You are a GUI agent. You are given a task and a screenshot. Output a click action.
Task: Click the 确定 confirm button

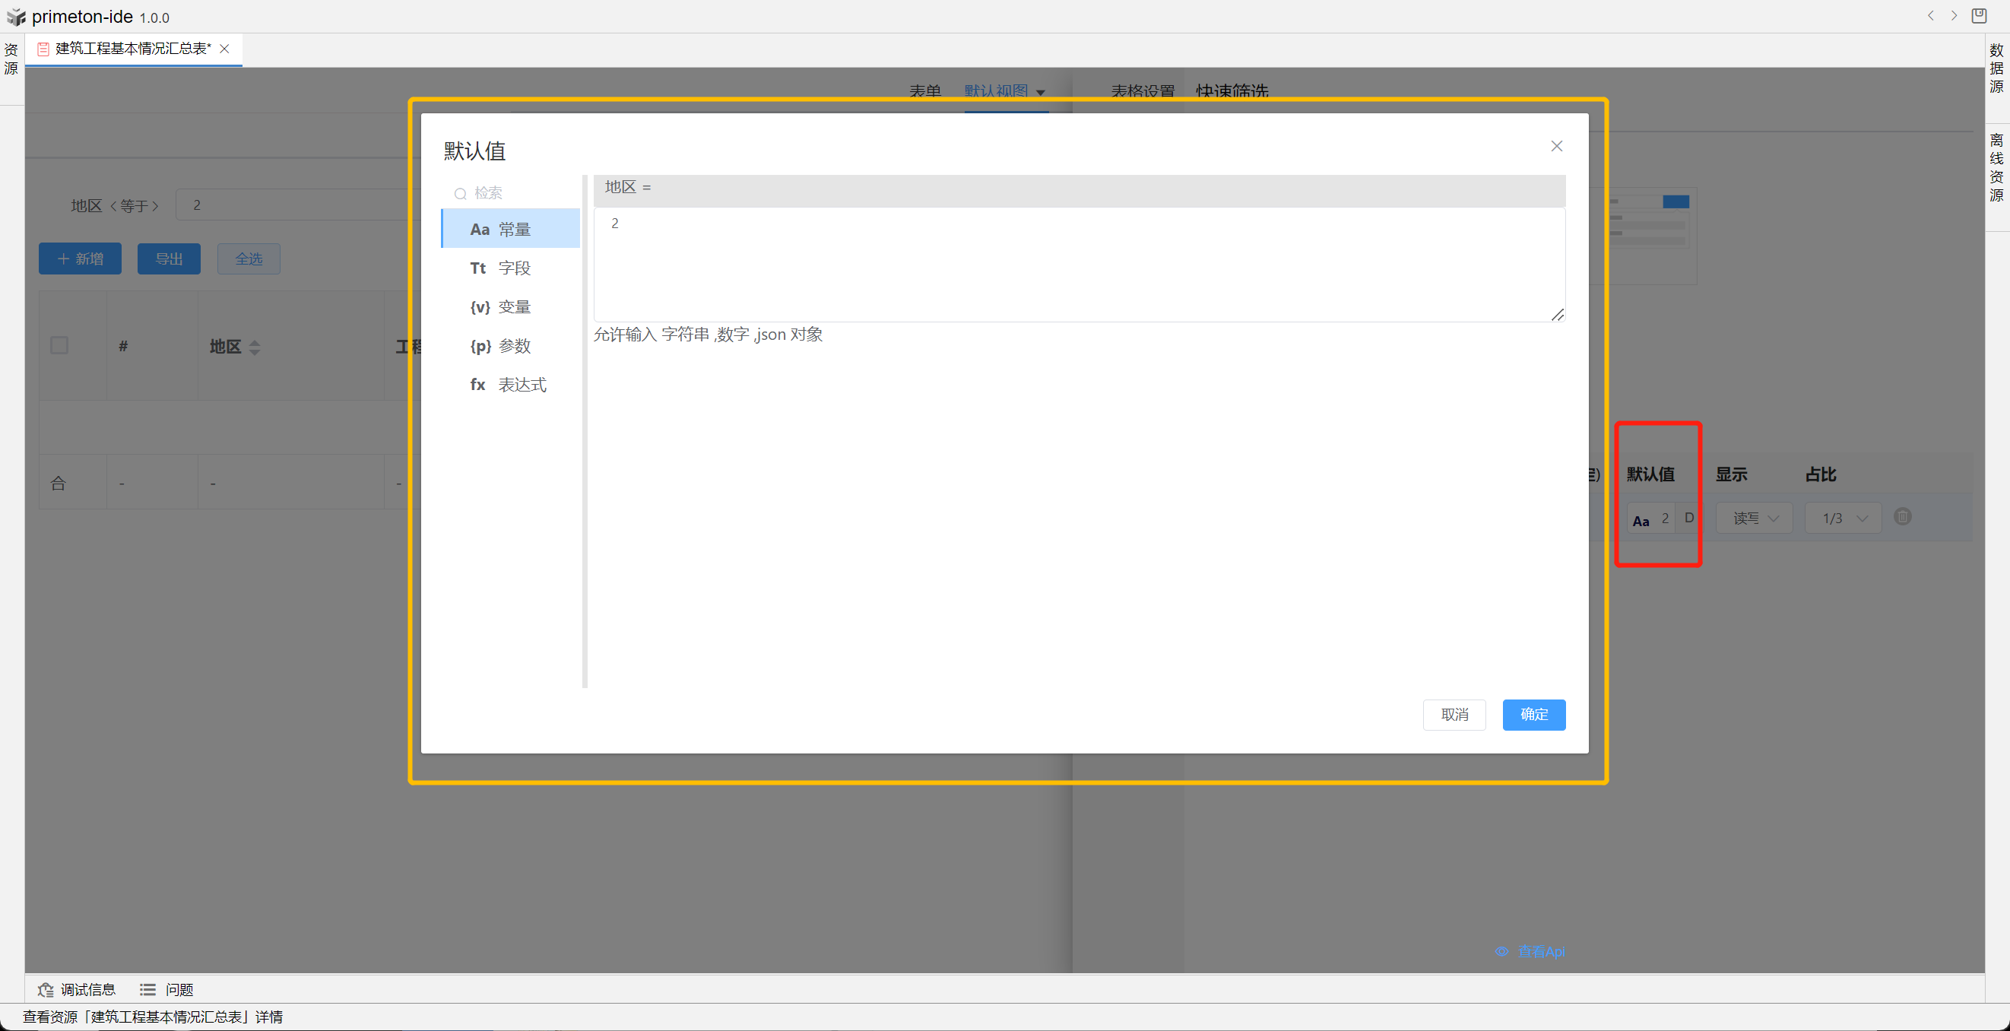(x=1533, y=714)
